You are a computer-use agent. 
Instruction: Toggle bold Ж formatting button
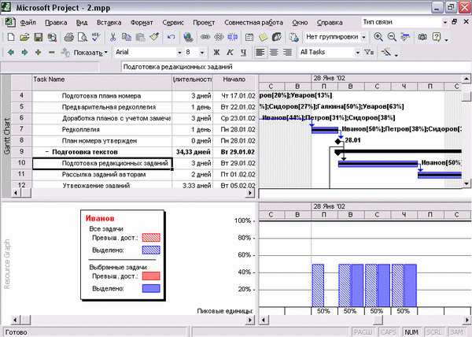point(216,53)
